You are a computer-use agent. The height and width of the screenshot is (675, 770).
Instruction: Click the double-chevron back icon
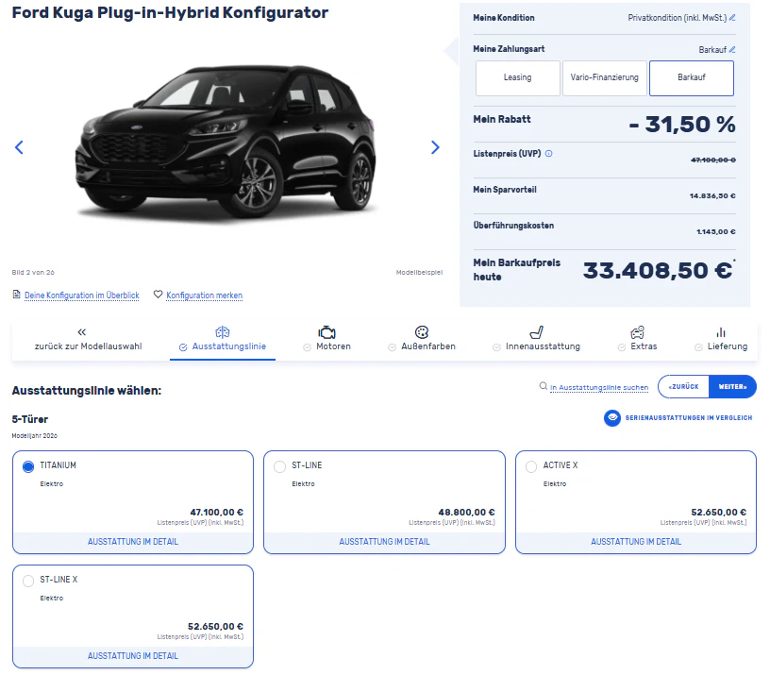pos(82,332)
